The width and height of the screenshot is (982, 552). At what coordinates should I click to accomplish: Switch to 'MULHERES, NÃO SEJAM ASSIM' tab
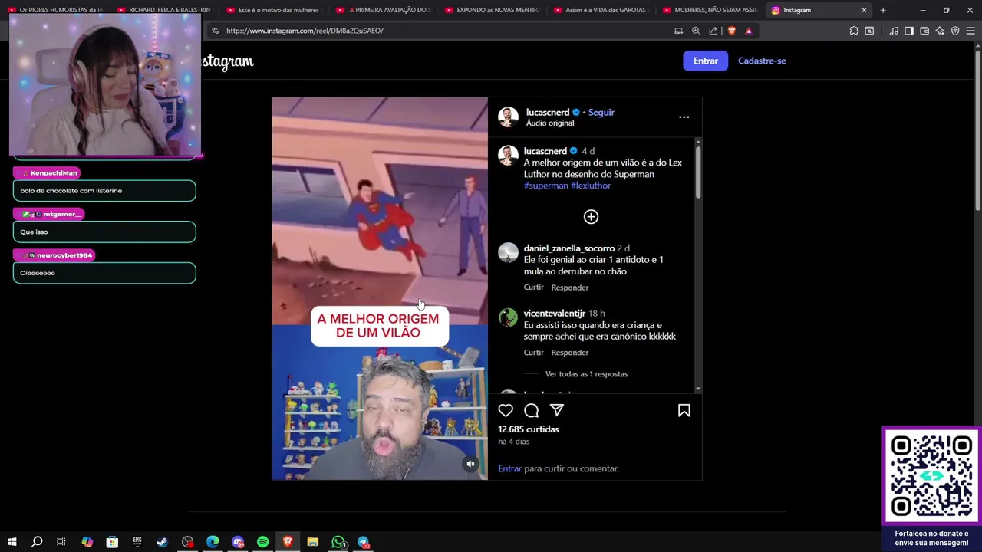711,10
